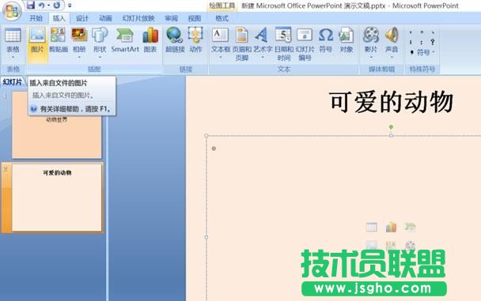Insert slide number with 幻灯片编号
The height and width of the screenshot is (301, 481).
click(305, 44)
